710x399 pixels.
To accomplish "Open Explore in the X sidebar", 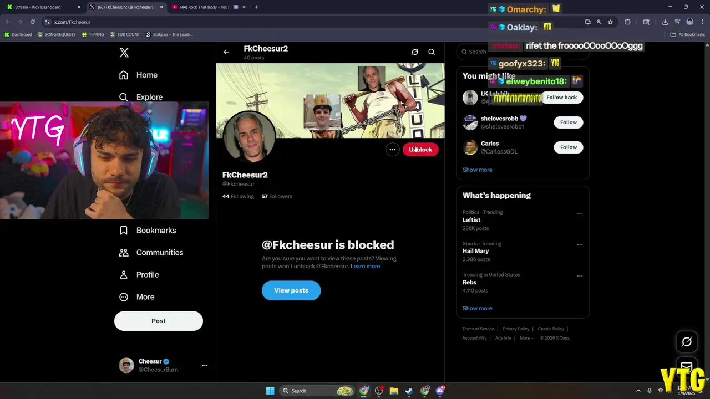I will click(141, 97).
